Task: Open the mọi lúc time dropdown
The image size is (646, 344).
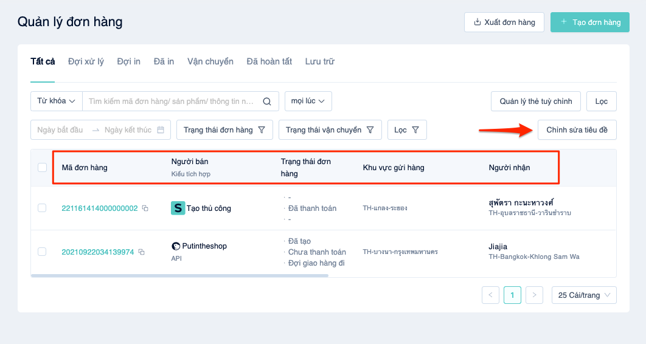Action: [308, 101]
